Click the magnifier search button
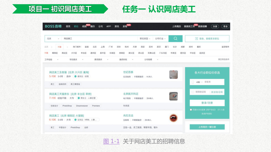The image size is (271, 152). [x=176, y=39]
